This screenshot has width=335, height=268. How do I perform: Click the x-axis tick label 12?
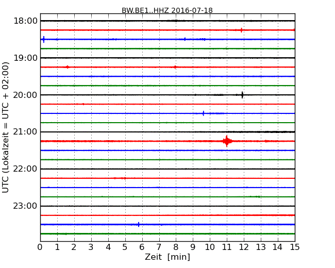(x=244, y=247)
